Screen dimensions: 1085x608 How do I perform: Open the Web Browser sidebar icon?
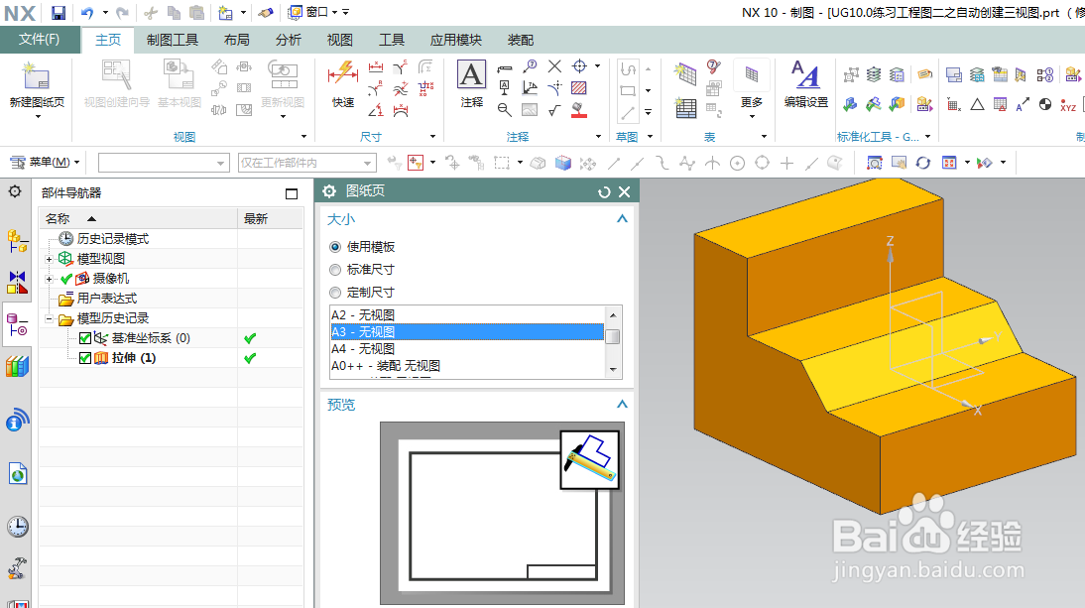(x=17, y=474)
